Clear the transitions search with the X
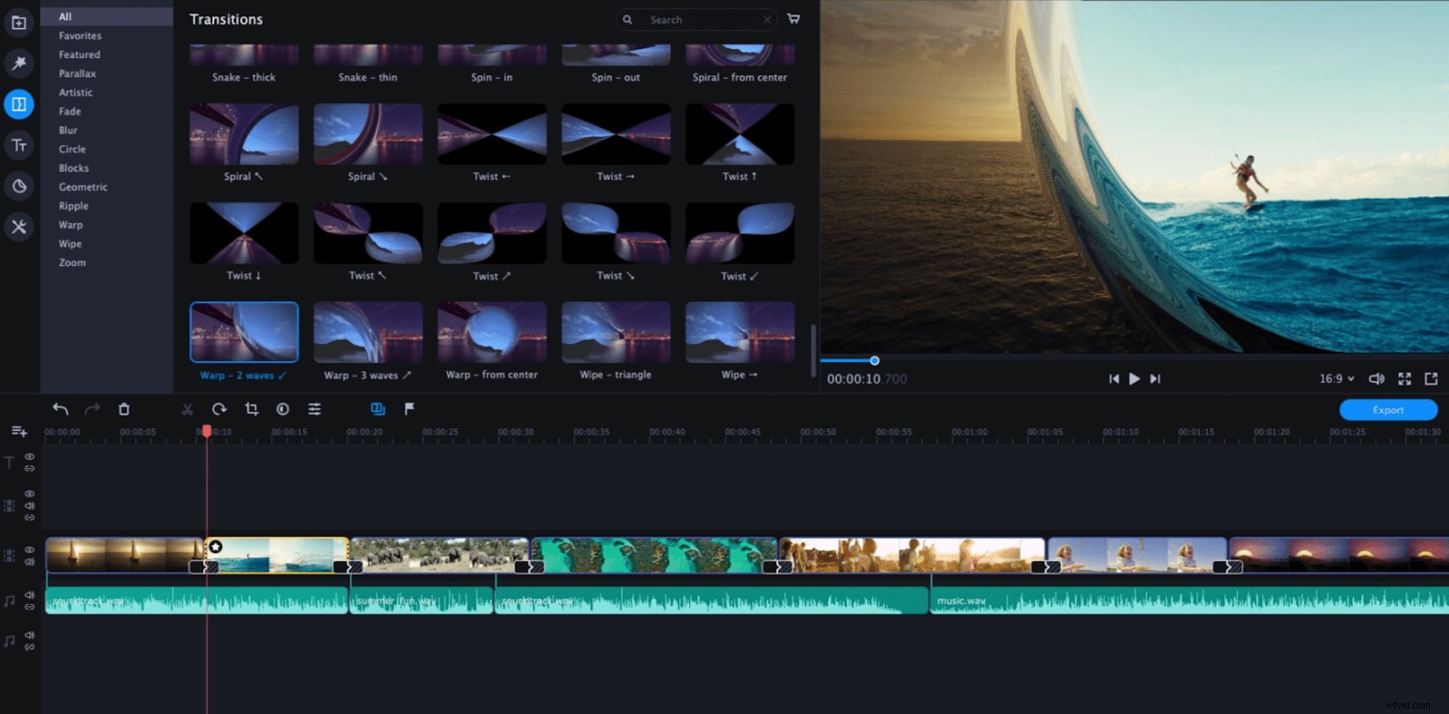The image size is (1449, 714). [x=767, y=19]
